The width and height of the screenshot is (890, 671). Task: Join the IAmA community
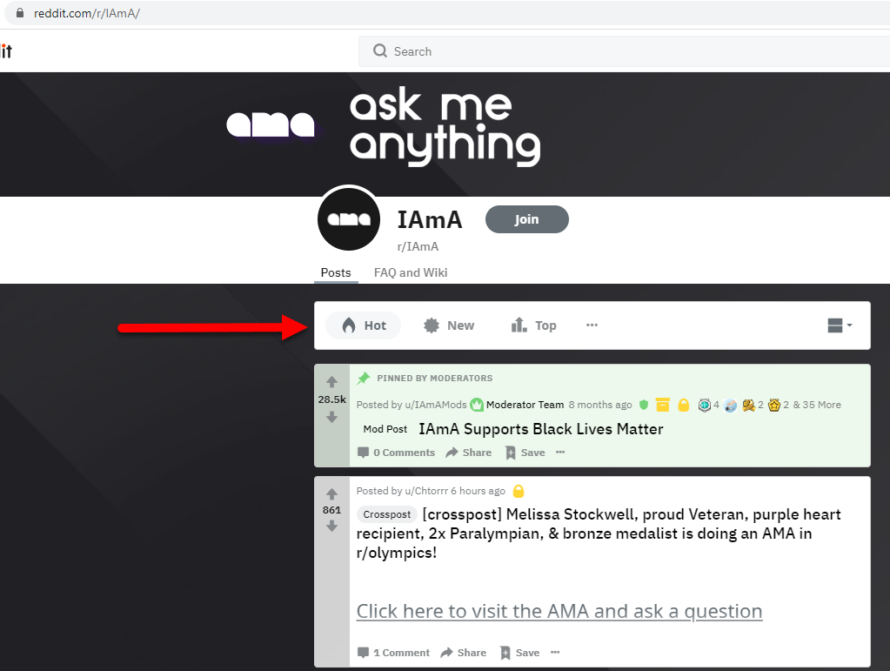[x=526, y=219]
